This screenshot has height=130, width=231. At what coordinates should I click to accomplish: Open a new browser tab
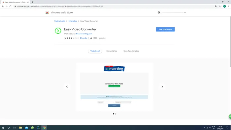tap(32, 2)
